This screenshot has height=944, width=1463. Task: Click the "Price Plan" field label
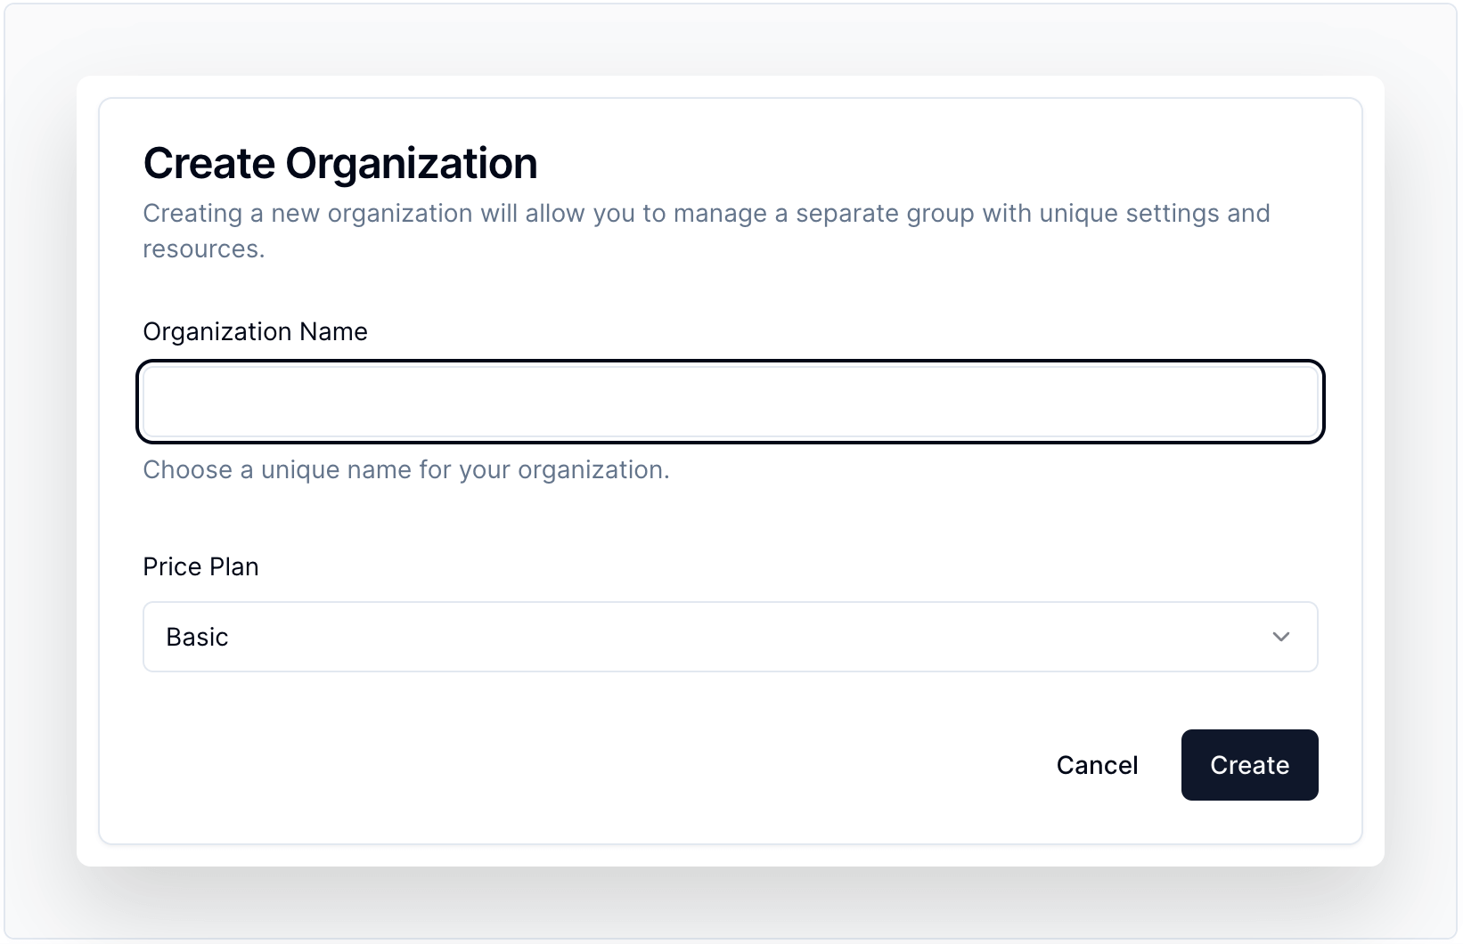[200, 566]
